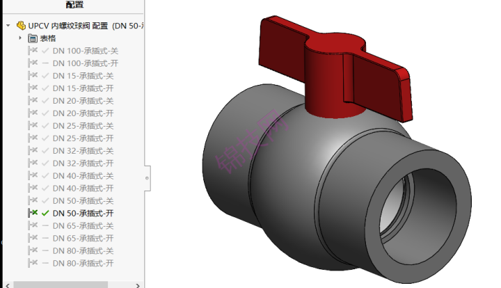This screenshot has height=288, width=501.
Task: Select configuration DN 65-承插式-关
Action: (83, 225)
